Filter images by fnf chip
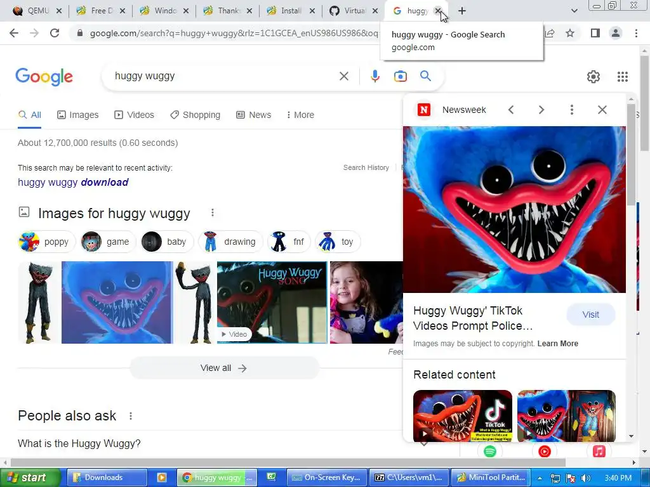The height and width of the screenshot is (487, 650). (x=289, y=242)
